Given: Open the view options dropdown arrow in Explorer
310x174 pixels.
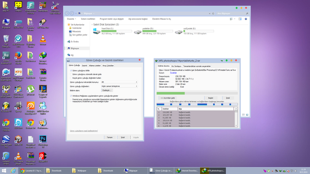Looking at the screenshot, I should point(234,19).
